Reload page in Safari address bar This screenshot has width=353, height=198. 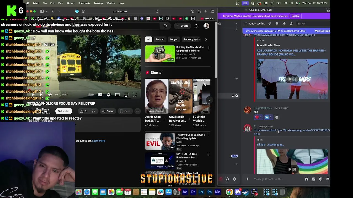(157, 12)
